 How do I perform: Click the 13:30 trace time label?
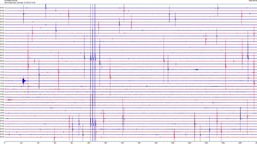[2, 83]
